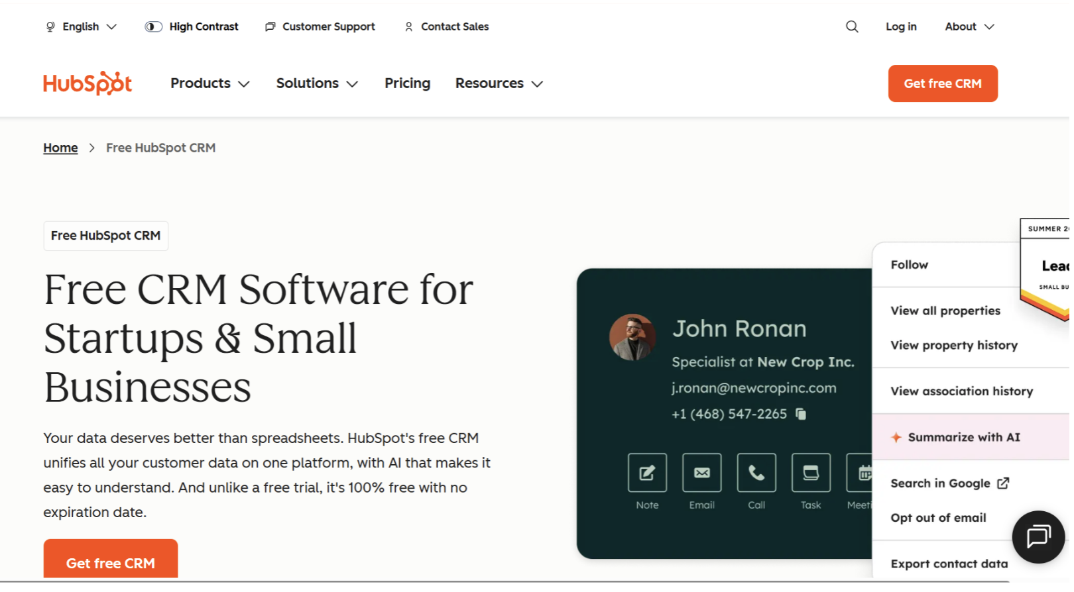Viewport: 1074px width, 592px height.
Task: Click the Call icon on contact card
Action: (x=756, y=473)
